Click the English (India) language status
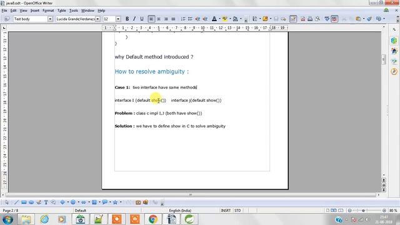 (180, 211)
